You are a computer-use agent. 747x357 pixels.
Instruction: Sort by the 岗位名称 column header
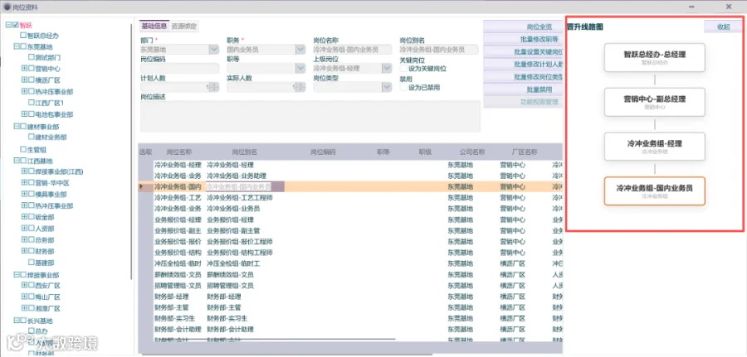(179, 152)
